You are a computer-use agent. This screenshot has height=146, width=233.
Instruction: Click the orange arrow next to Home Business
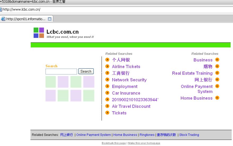pyautogui.click(x=217, y=98)
